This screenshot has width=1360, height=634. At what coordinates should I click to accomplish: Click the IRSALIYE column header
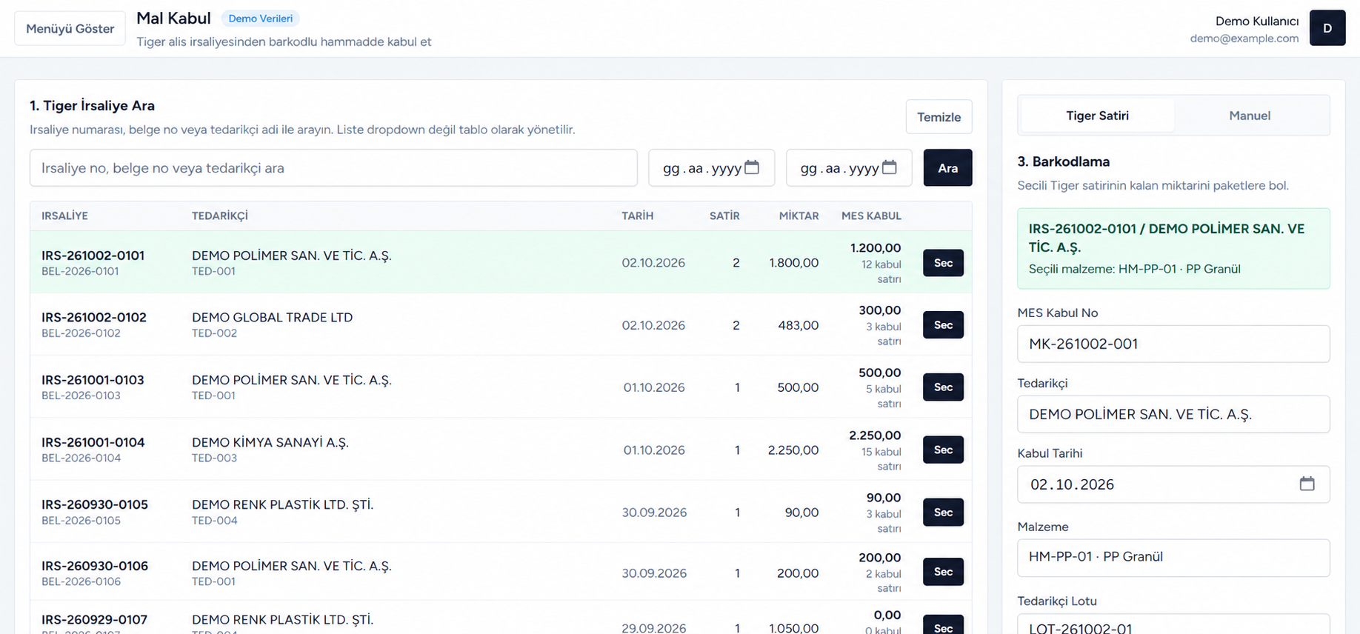[x=65, y=216]
